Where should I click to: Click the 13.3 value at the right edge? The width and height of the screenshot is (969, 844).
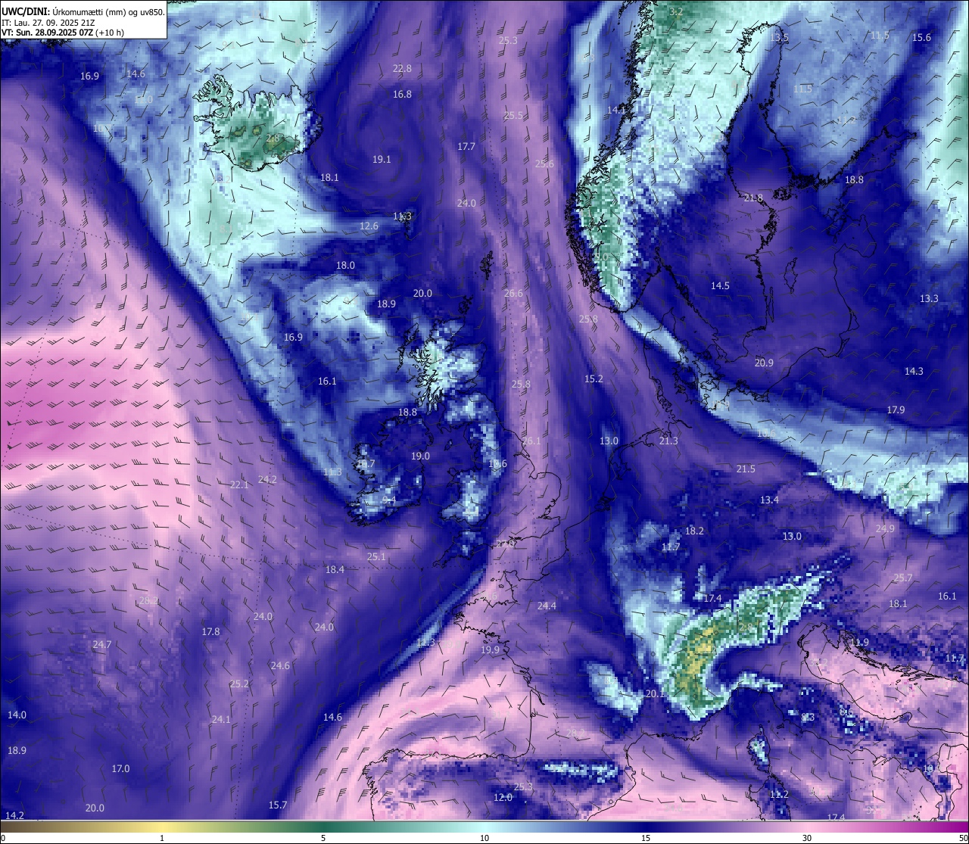tap(929, 298)
